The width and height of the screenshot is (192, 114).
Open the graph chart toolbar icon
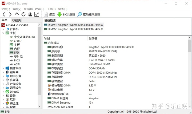pyautogui.click(x=37, y=14)
